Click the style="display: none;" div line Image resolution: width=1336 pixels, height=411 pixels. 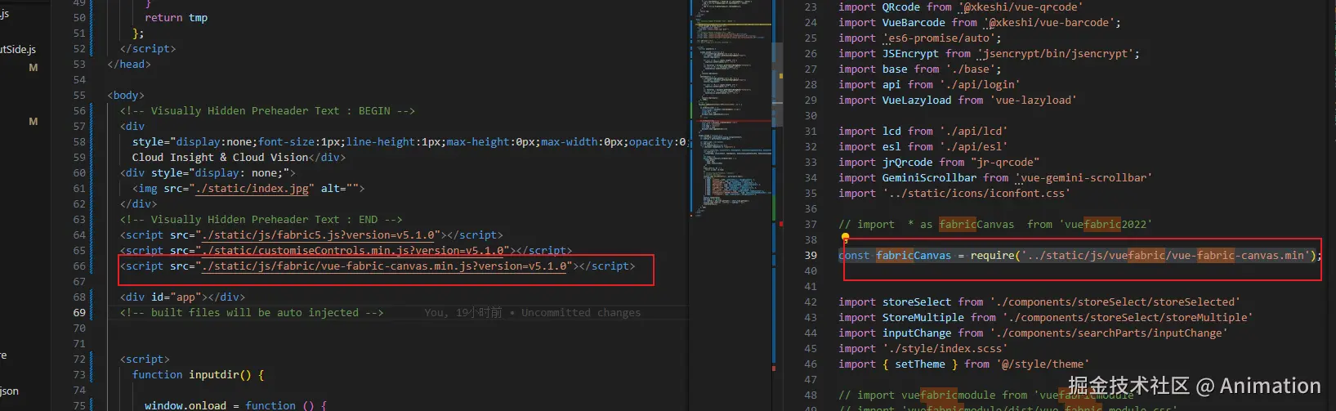(x=208, y=173)
